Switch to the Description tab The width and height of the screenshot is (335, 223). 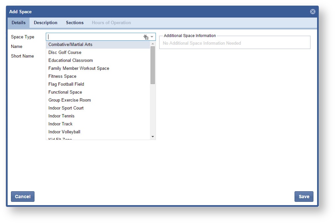point(45,22)
